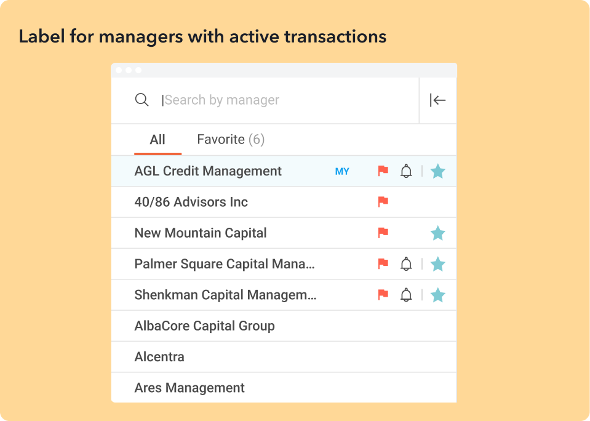This screenshot has width=590, height=421.
Task: Click the search magnifier icon
Action: click(142, 100)
